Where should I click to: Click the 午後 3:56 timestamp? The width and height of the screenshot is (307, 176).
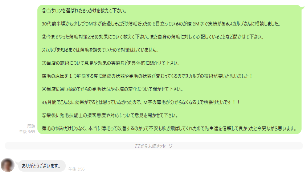(x=76, y=169)
